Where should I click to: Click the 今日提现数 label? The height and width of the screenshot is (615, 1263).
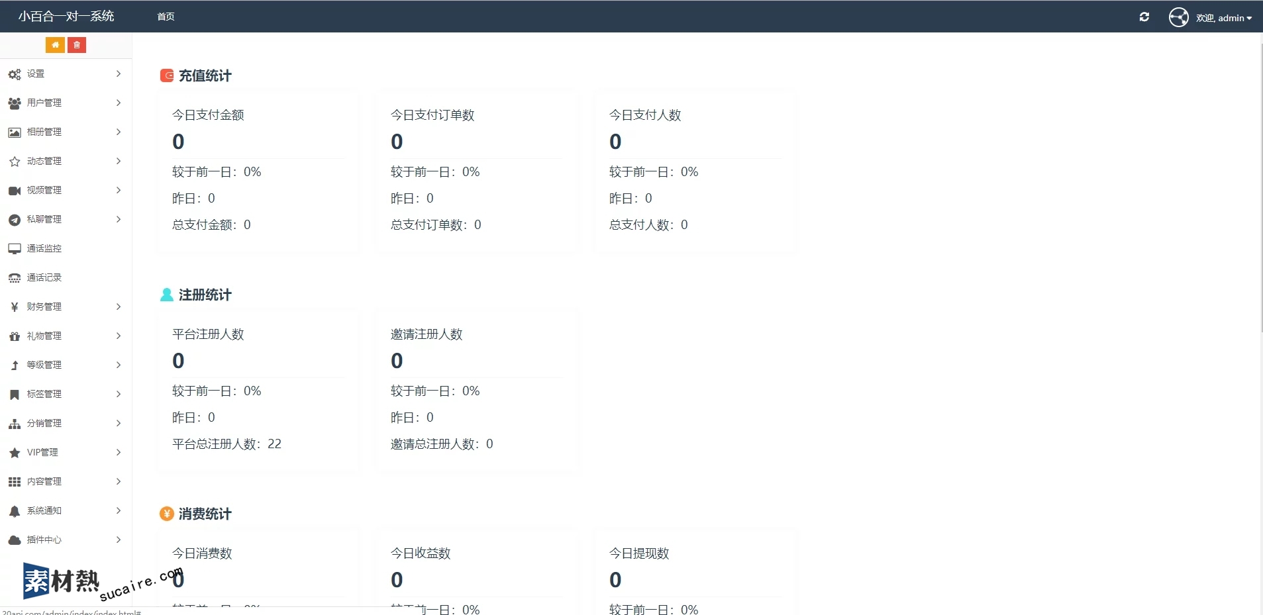[x=639, y=553]
